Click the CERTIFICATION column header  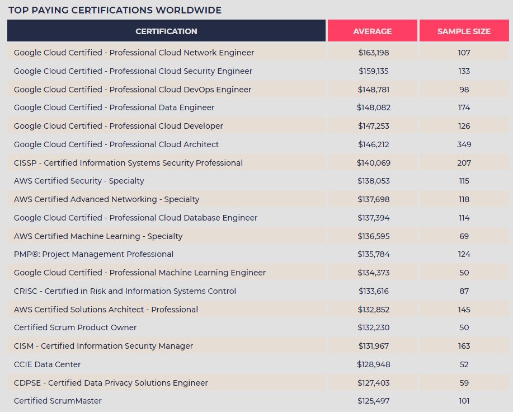(x=166, y=31)
